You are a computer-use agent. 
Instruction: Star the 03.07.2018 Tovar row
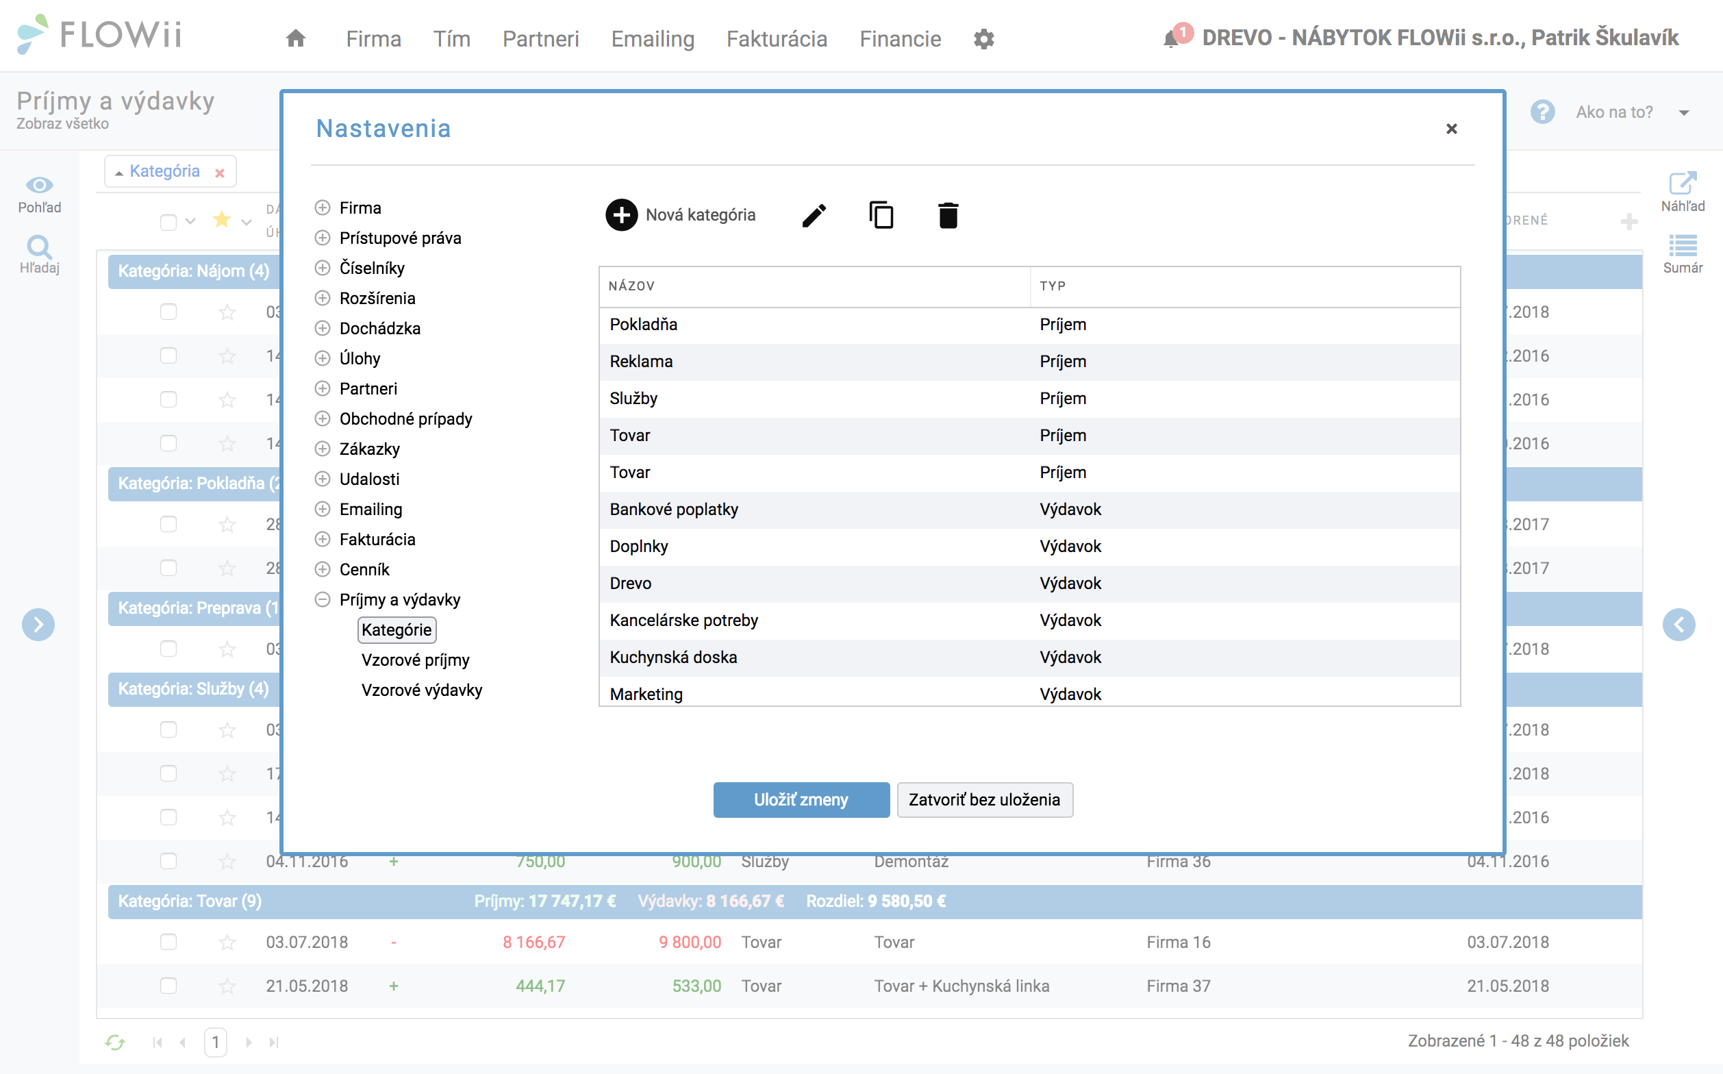coord(227,942)
